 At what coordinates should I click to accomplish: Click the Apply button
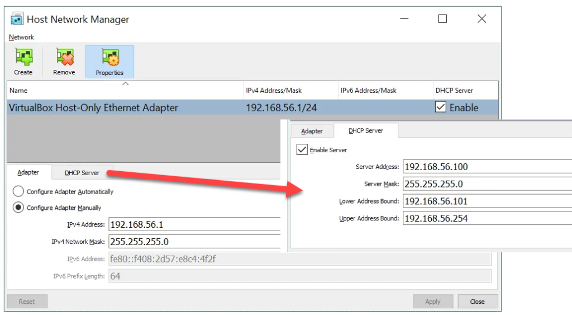[433, 302]
